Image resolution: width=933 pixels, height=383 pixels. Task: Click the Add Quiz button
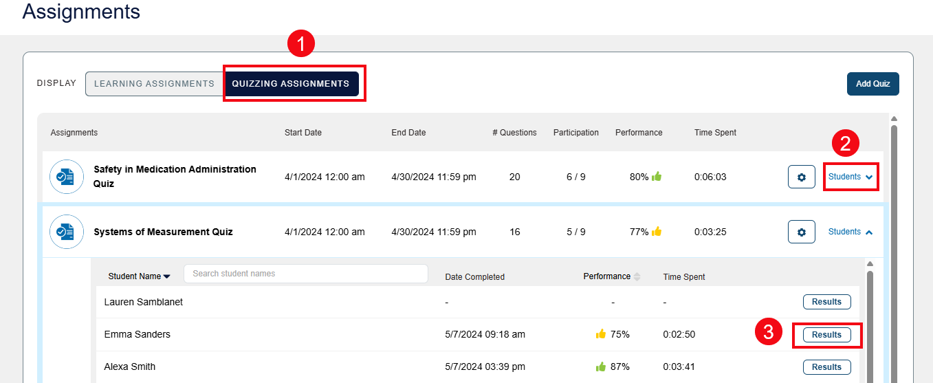(872, 84)
